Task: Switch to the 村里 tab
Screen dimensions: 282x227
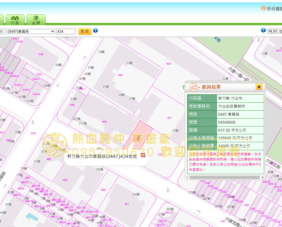Action: pos(15,20)
